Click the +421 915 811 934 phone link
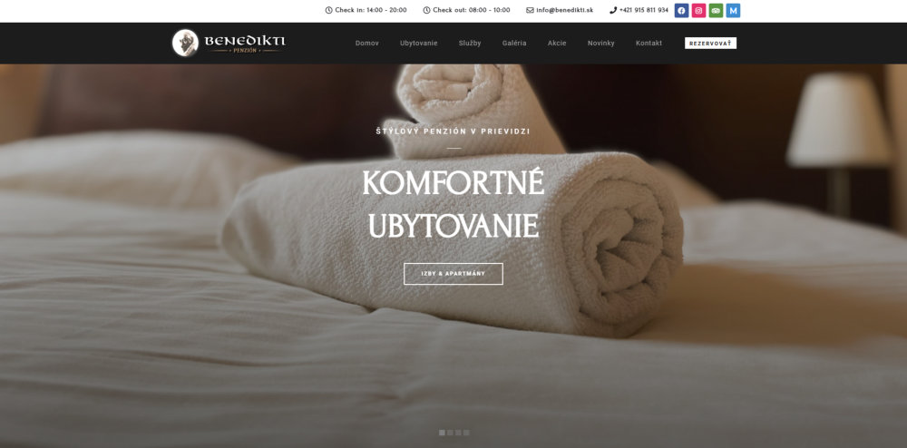Image resolution: width=907 pixels, height=448 pixels. [x=643, y=10]
